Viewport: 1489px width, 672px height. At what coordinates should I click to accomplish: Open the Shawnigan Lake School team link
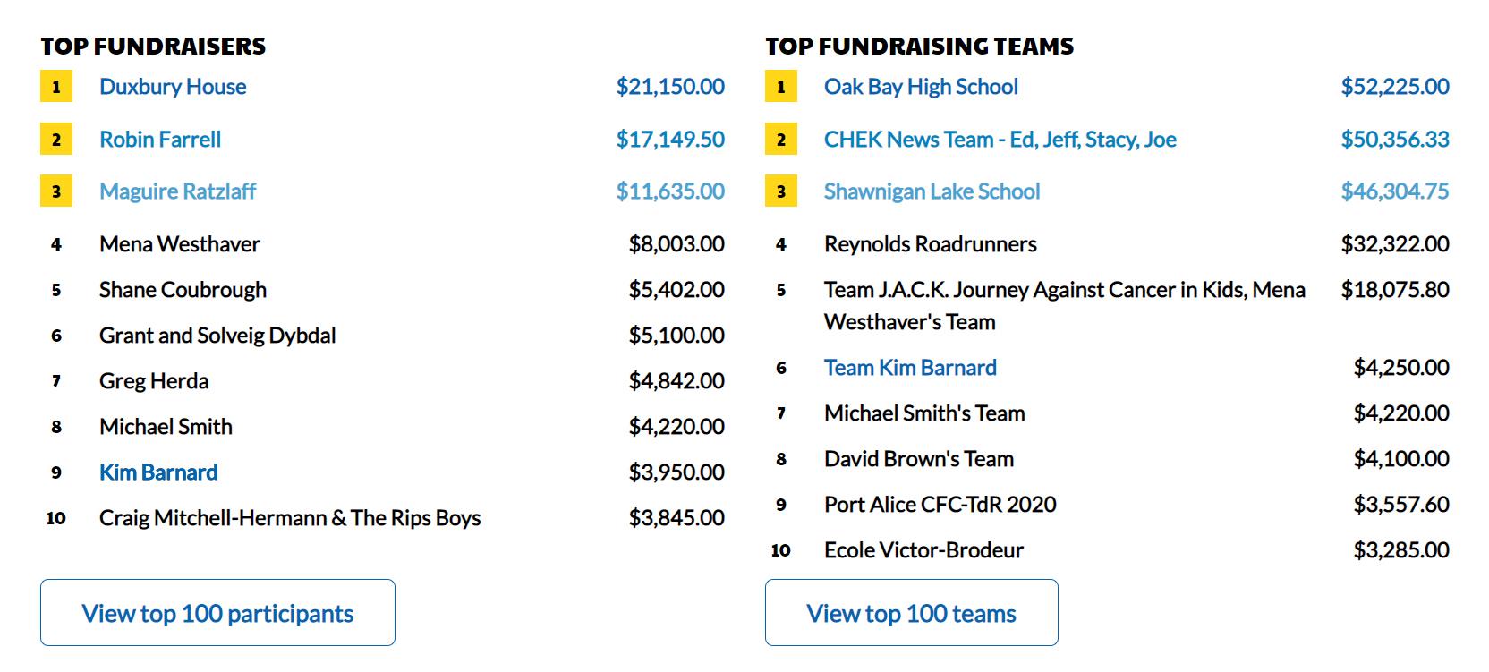[x=932, y=191]
